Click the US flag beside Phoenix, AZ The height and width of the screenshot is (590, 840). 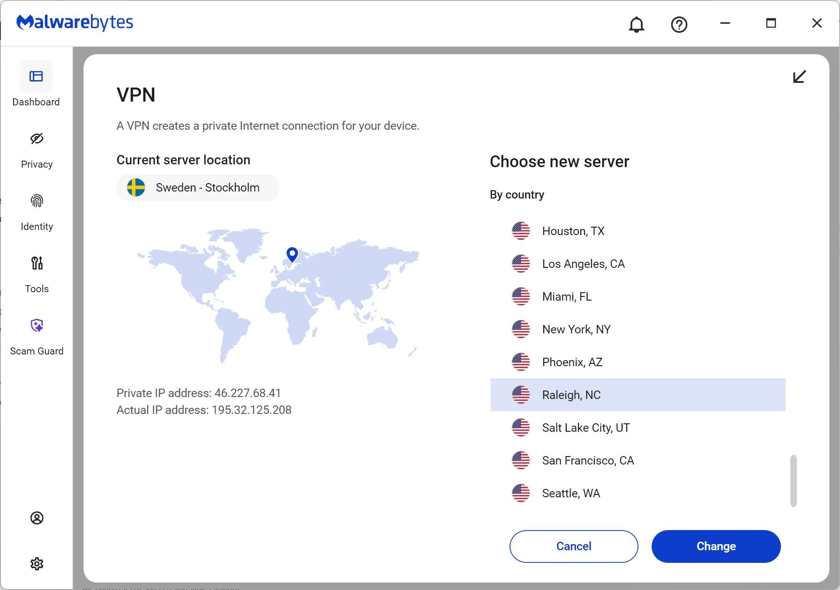pos(521,362)
